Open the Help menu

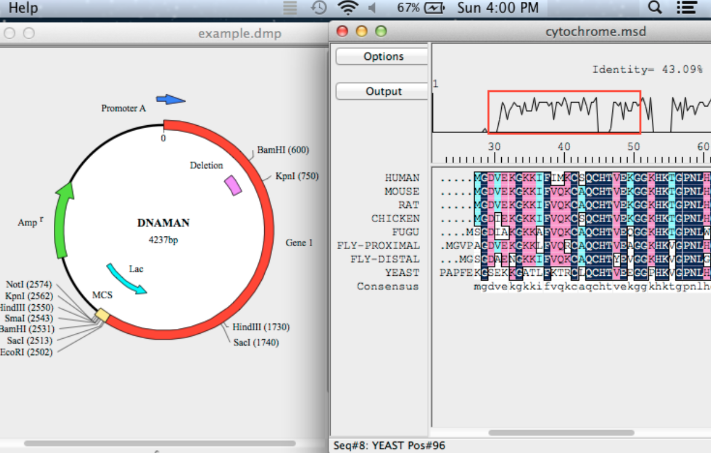point(23,8)
